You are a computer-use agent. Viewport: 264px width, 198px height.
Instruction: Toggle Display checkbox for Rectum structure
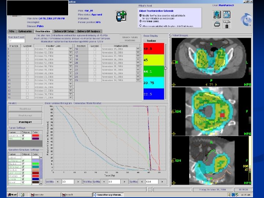[23, 170]
